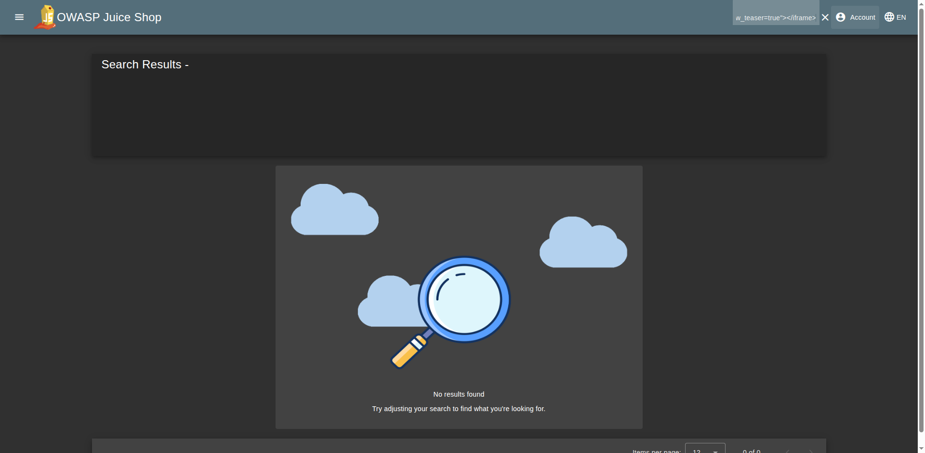Click the Account person icon
This screenshot has width=925, height=453.
click(841, 17)
